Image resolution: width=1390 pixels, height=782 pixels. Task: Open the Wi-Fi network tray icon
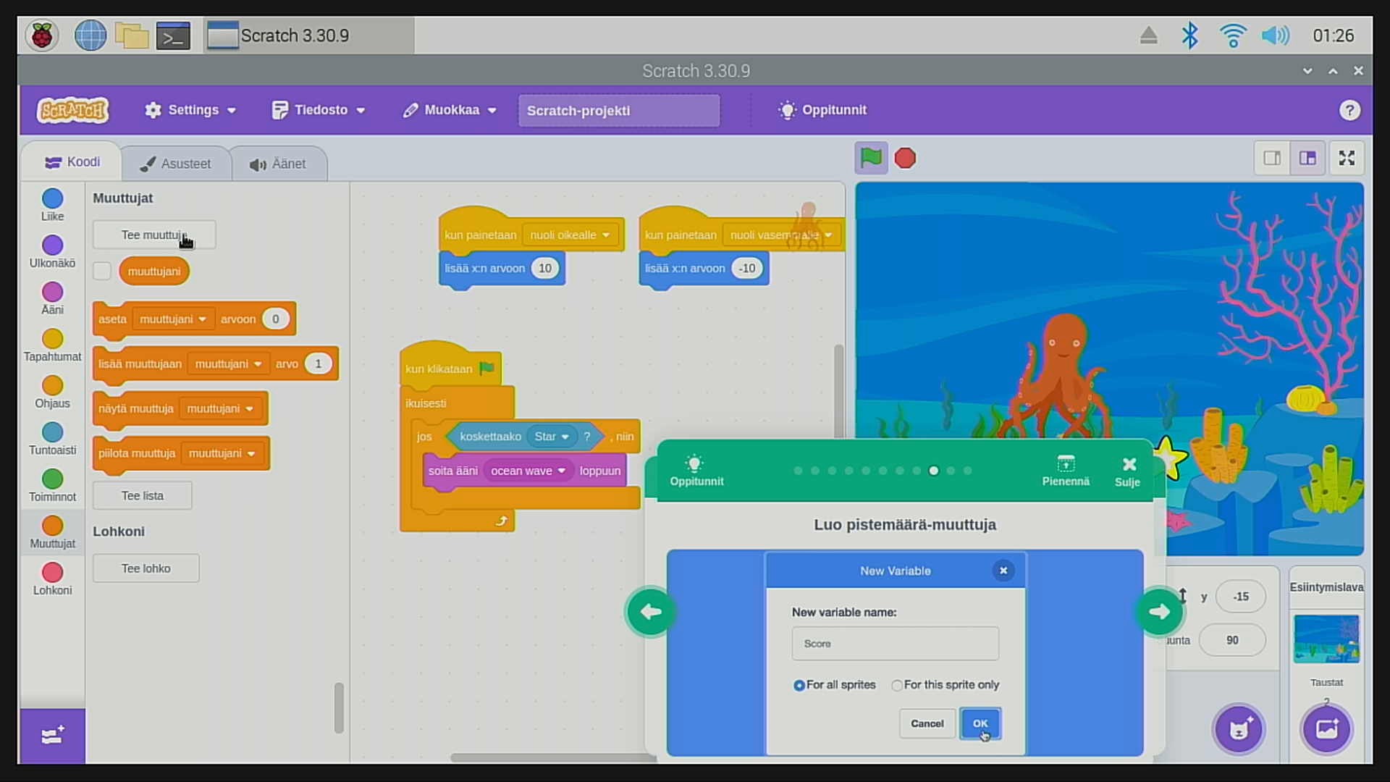click(1232, 35)
